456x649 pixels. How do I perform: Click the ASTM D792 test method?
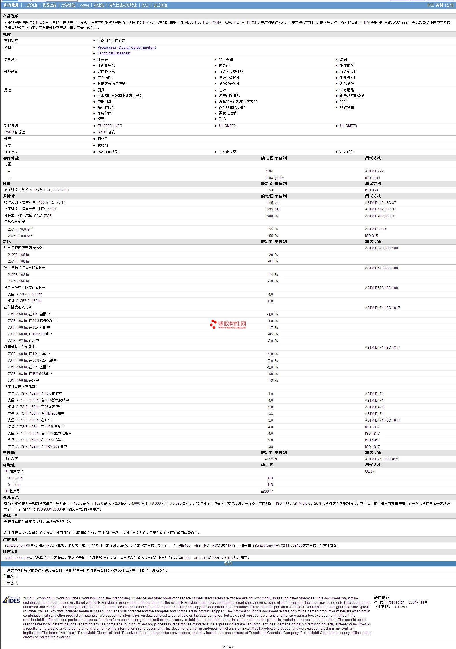[x=374, y=171]
